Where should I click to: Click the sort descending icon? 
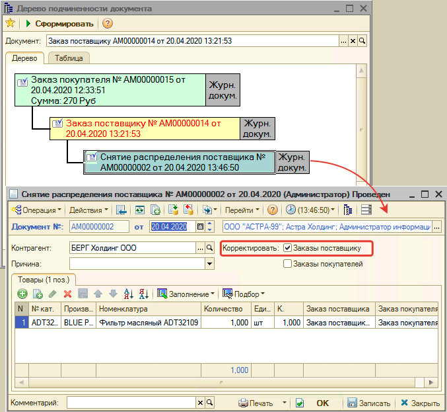click(x=144, y=294)
